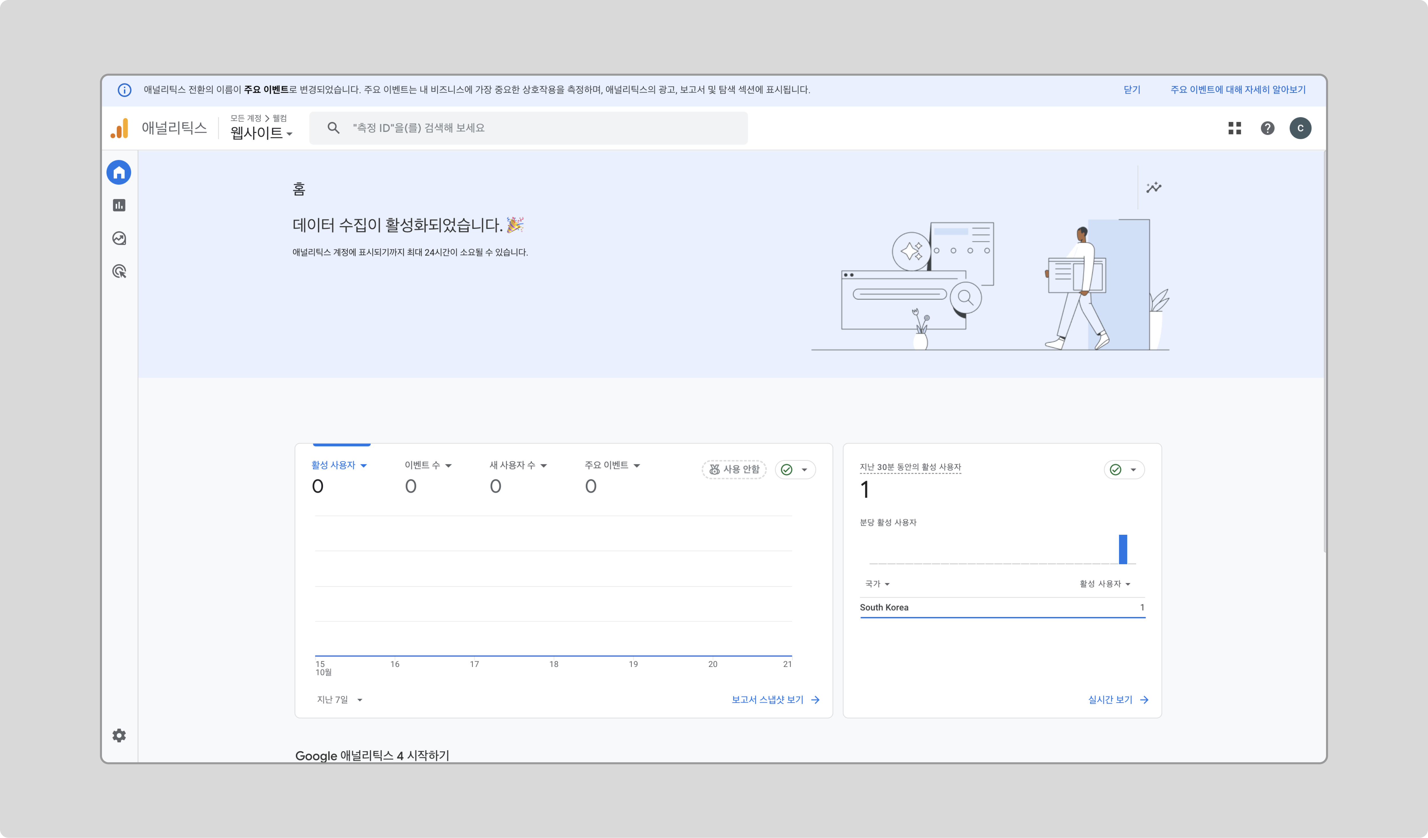The height and width of the screenshot is (838, 1428).
Task: Click the 사용 안함 chip
Action: click(x=734, y=470)
